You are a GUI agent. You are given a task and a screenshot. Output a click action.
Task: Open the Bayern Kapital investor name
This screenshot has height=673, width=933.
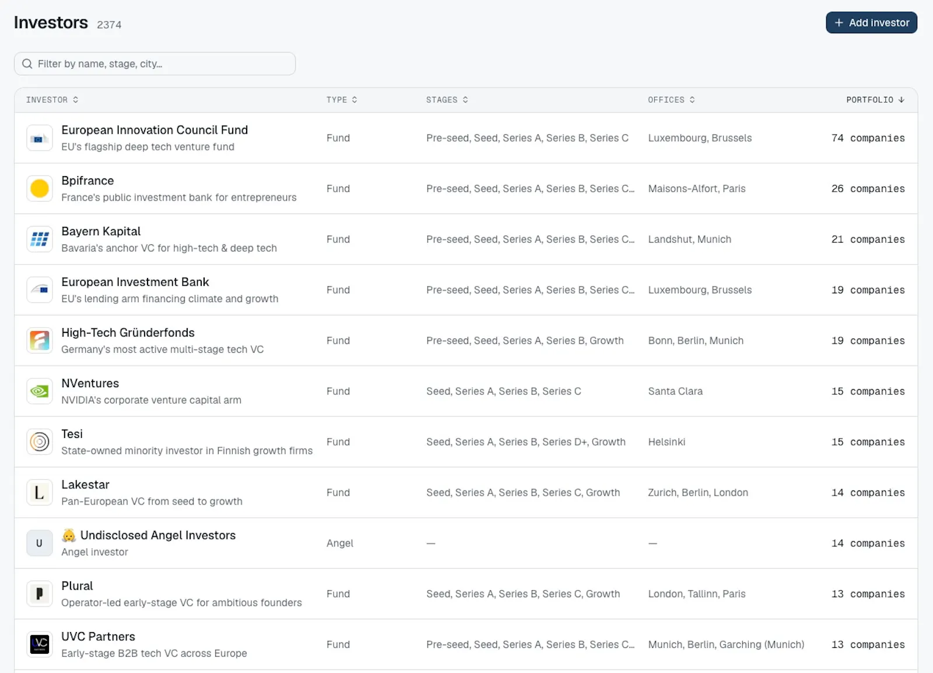101,232
